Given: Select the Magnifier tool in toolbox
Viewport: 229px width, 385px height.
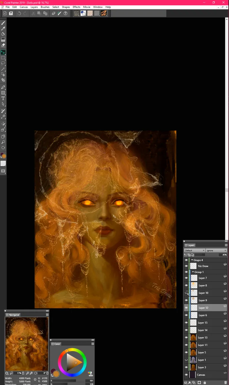Looking at the screenshot, I should click(x=3, y=142).
